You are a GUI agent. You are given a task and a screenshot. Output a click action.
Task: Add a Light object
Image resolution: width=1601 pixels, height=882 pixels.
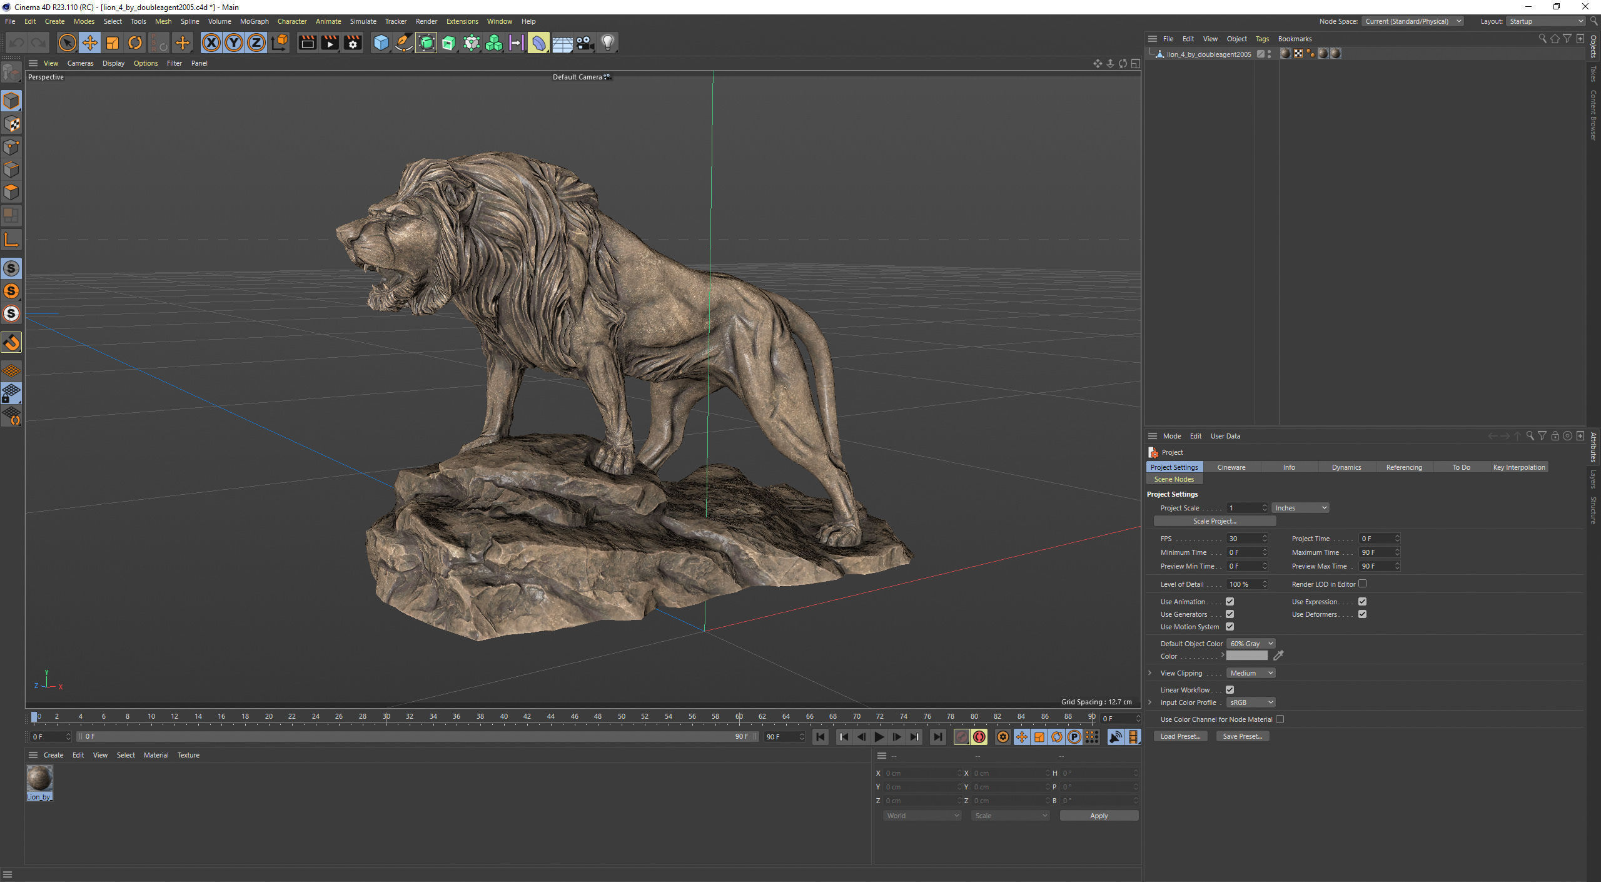point(607,43)
